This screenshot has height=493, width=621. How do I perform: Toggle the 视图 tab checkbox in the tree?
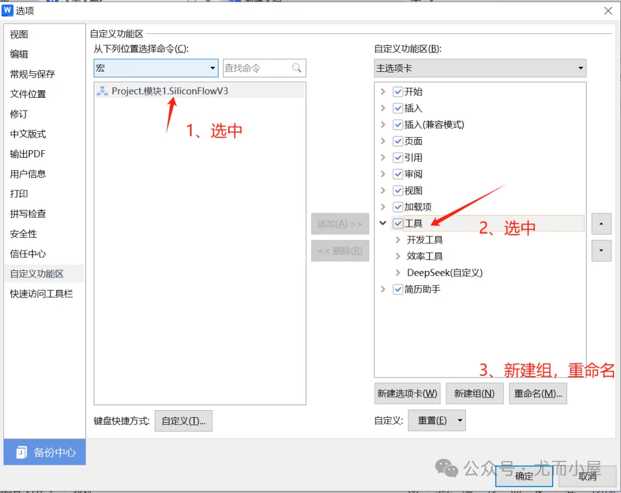click(x=398, y=190)
